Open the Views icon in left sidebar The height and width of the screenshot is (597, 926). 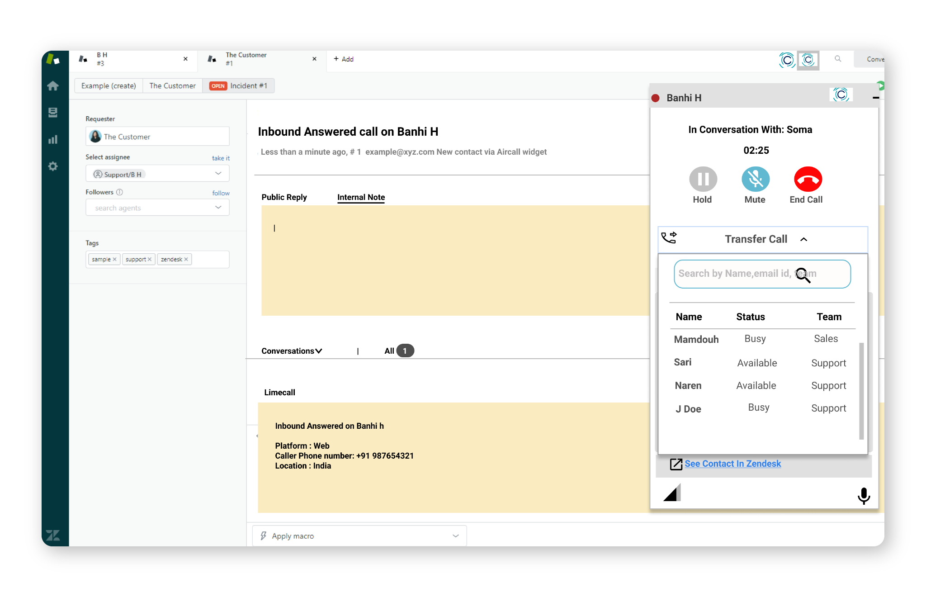[53, 112]
